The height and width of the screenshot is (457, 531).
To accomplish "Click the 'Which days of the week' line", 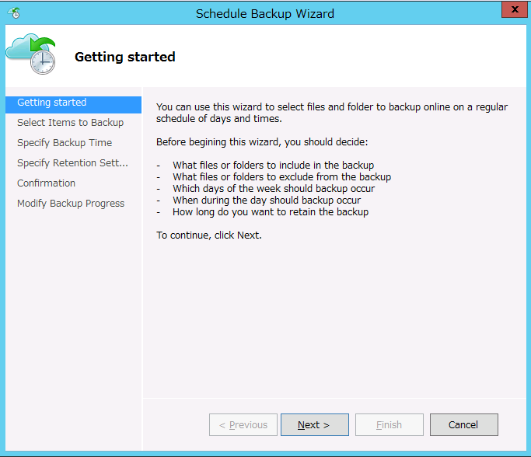I will pos(274,189).
